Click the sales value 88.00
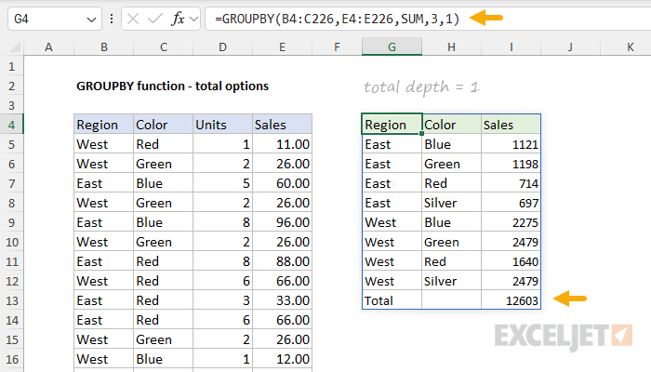The width and height of the screenshot is (651, 372). pyautogui.click(x=283, y=261)
